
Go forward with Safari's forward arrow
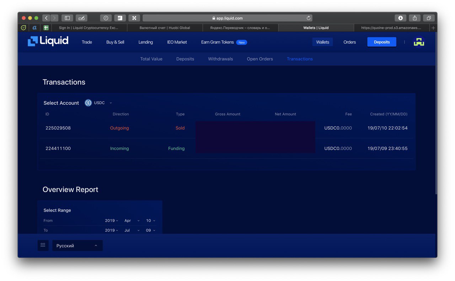[54, 18]
